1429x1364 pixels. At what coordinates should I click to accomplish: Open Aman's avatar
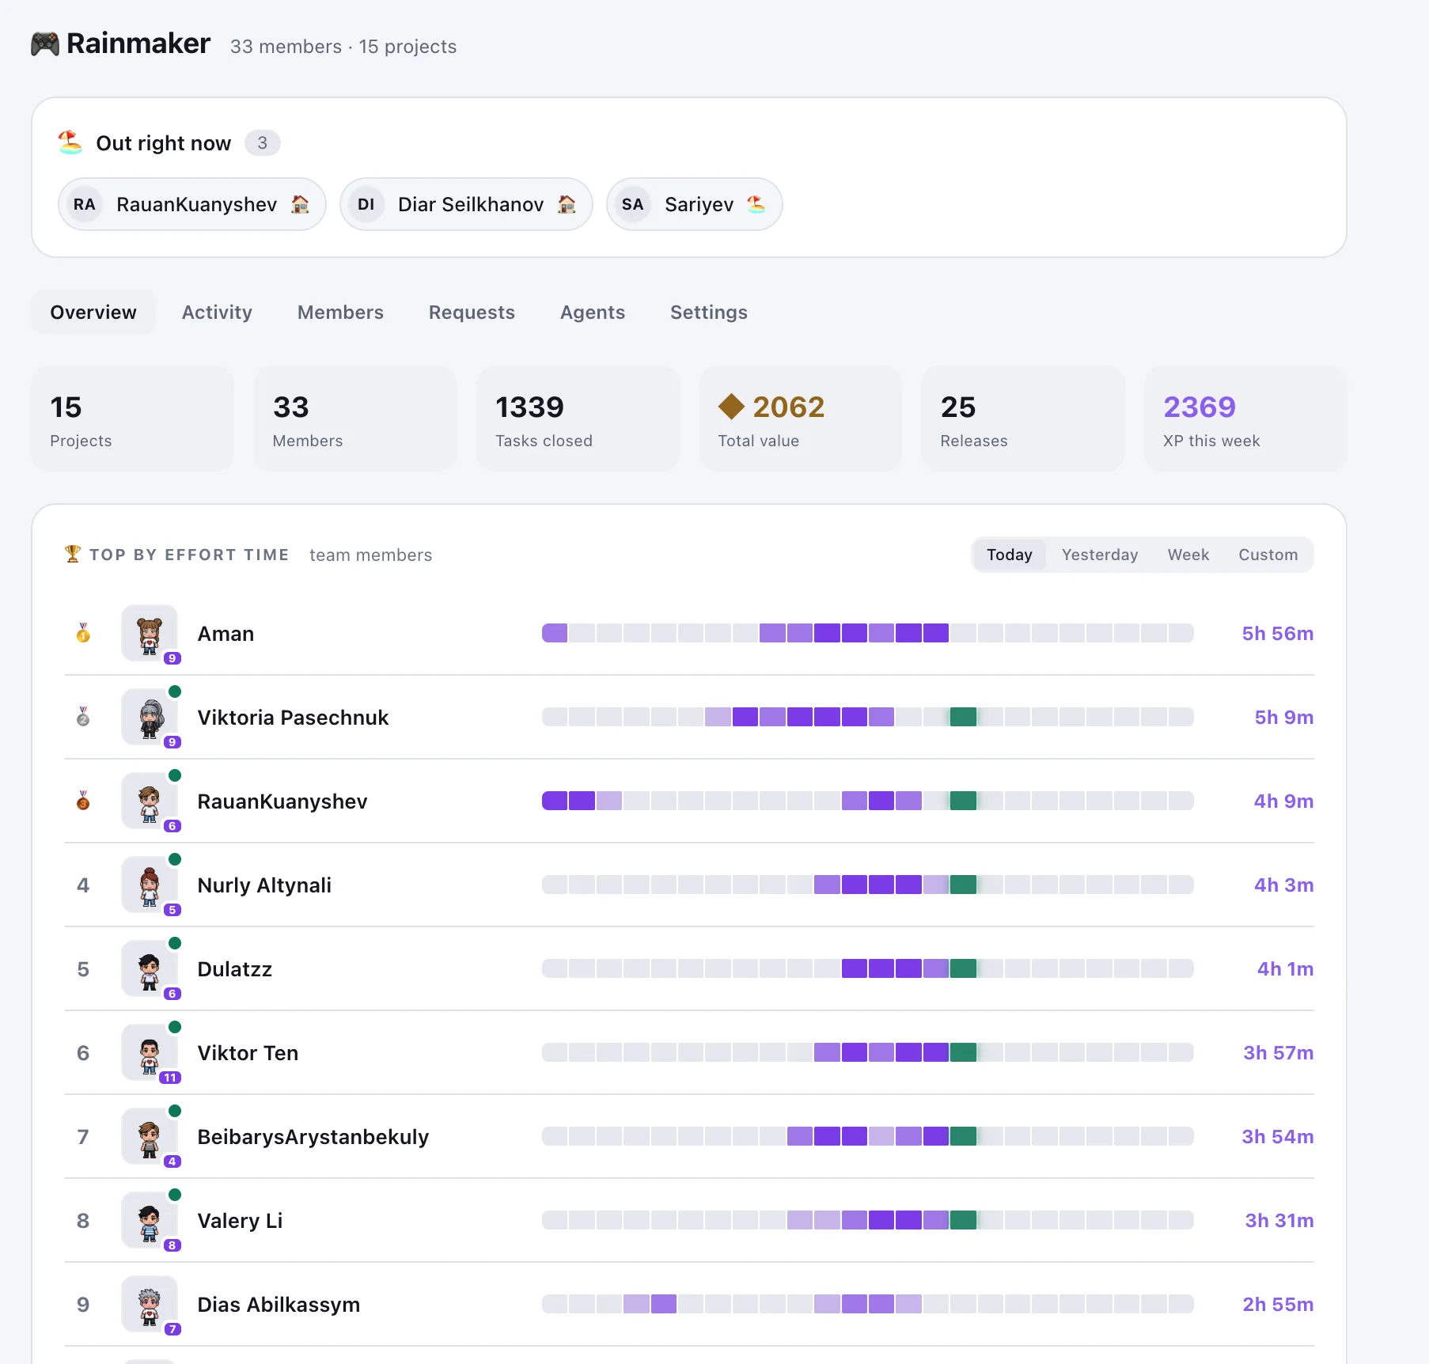(x=150, y=633)
